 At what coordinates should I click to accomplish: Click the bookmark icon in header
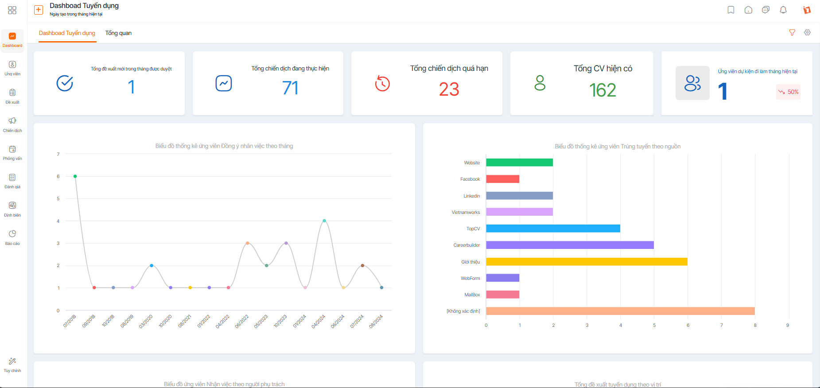click(731, 10)
